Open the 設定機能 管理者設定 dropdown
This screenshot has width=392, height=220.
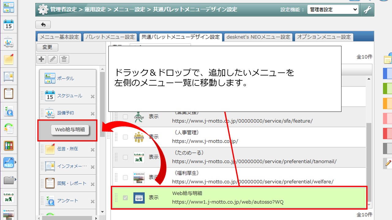pyautogui.click(x=333, y=9)
